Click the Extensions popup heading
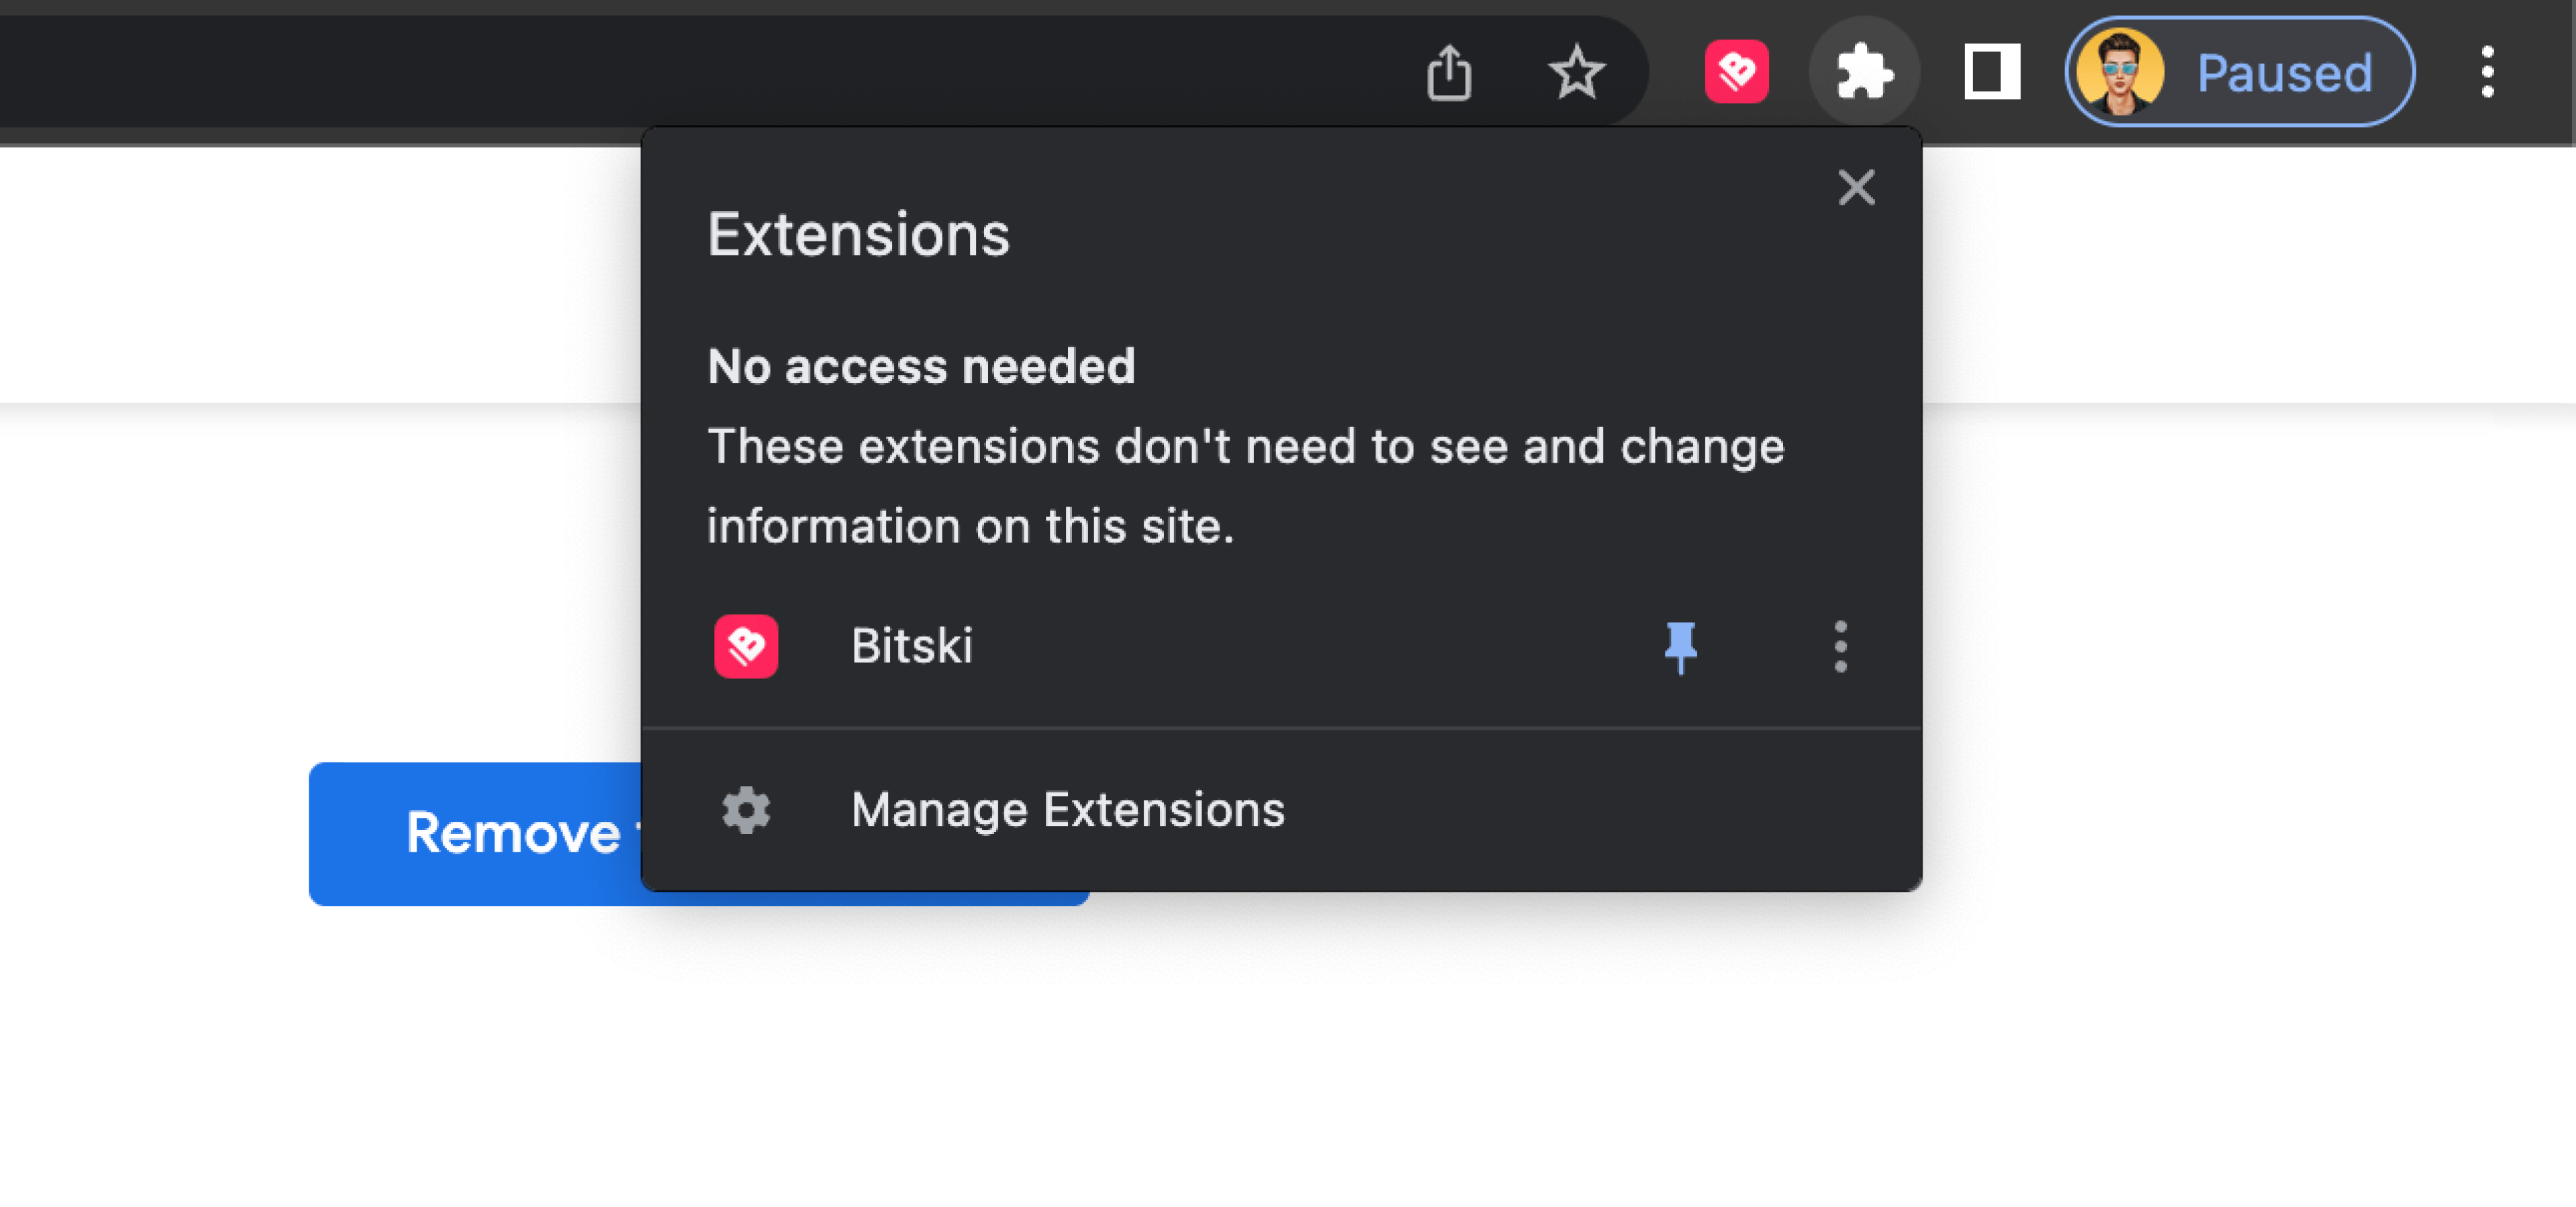 click(858, 235)
